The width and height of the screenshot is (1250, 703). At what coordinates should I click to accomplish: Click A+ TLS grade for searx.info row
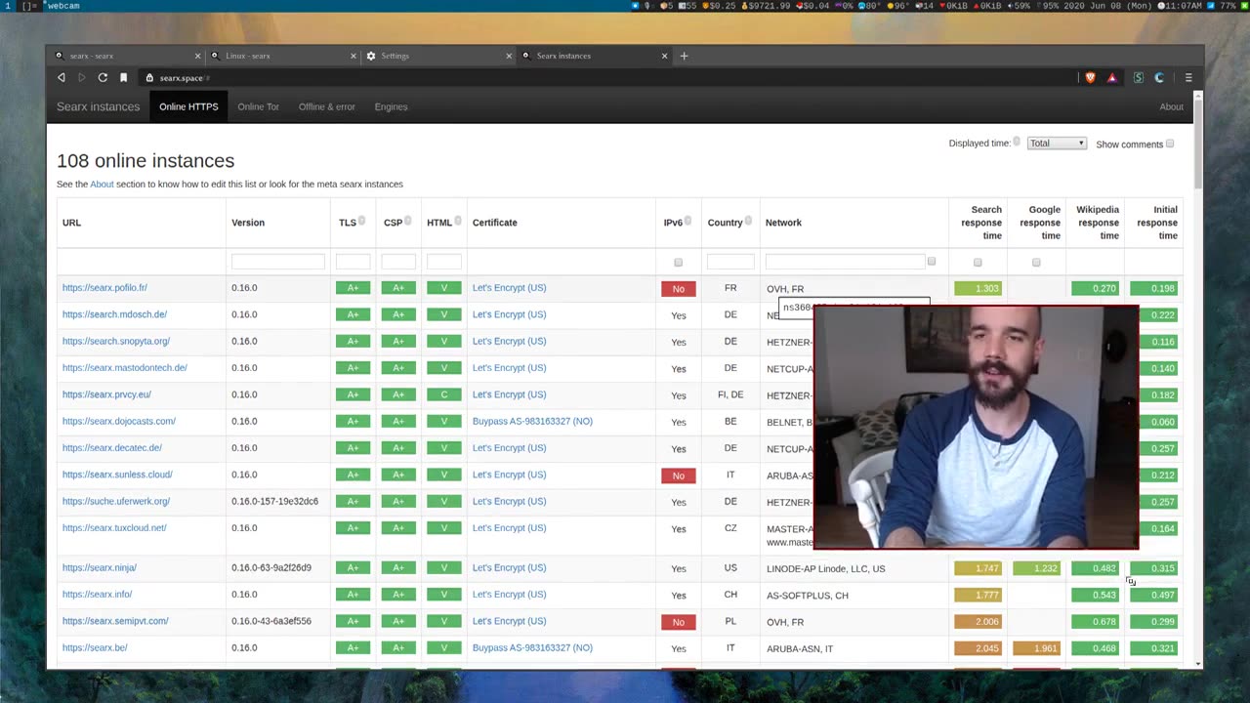coord(353,595)
